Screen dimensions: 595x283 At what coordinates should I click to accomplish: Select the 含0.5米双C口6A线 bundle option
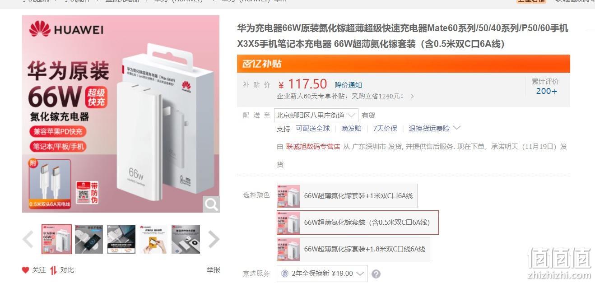click(x=358, y=223)
